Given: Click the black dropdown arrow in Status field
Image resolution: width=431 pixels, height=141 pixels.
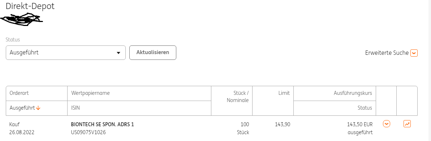Looking at the screenshot, I should (118, 53).
